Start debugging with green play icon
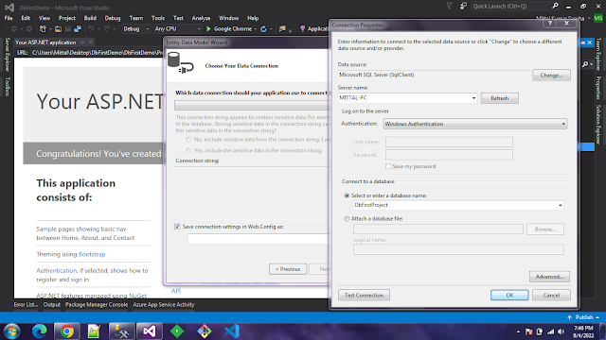The width and height of the screenshot is (606, 340). pyautogui.click(x=208, y=29)
